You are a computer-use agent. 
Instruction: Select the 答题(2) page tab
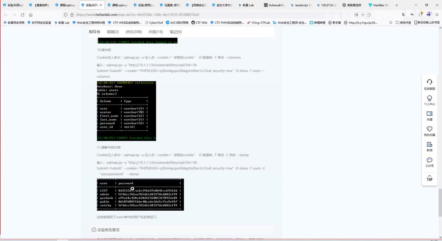point(113,32)
